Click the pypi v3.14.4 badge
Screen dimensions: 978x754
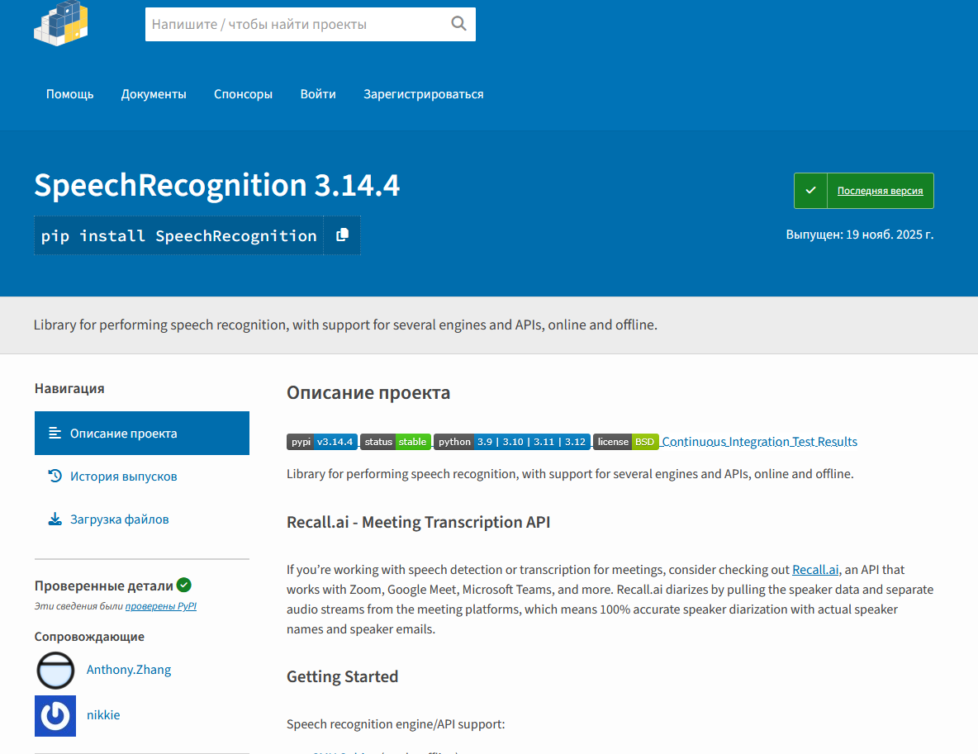pyautogui.click(x=322, y=442)
